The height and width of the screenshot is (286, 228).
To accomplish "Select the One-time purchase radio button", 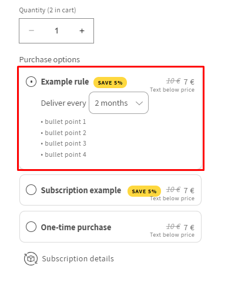I will pyautogui.click(x=31, y=227).
